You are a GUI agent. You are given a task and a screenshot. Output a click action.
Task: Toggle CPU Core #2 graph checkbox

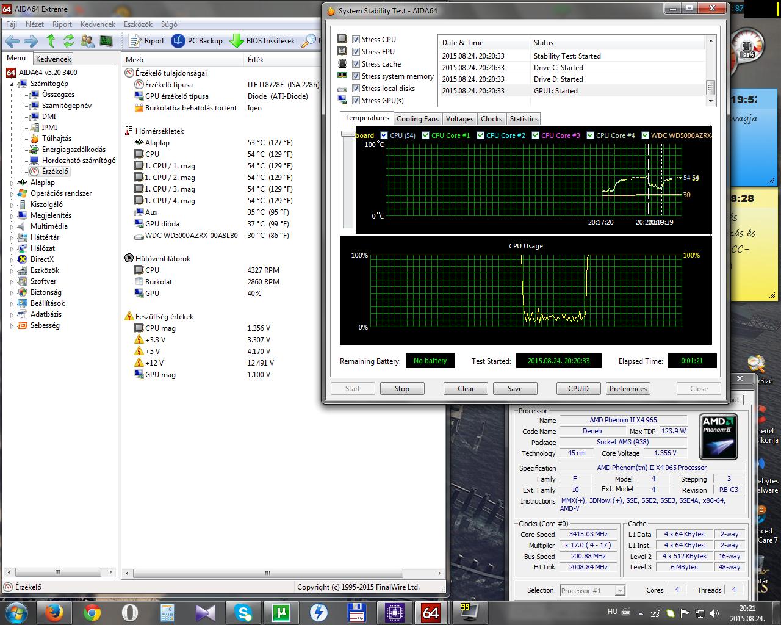pyautogui.click(x=480, y=135)
